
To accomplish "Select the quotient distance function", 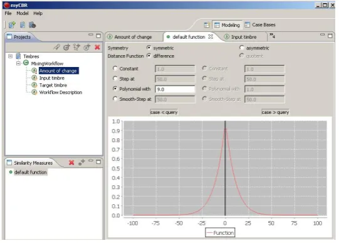I will tap(241, 56).
